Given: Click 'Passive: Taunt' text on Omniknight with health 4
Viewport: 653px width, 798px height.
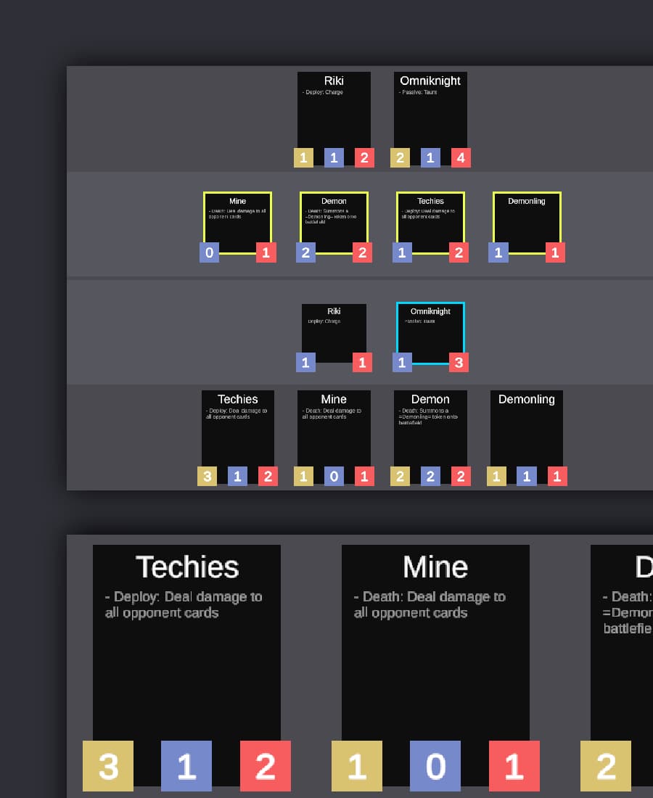Looking at the screenshot, I should (418, 92).
